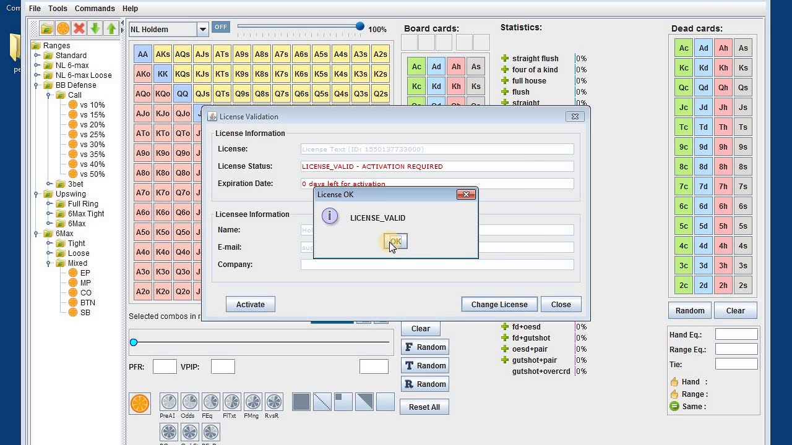
Task: Toggle the 2s dead card
Action: [x=743, y=286]
